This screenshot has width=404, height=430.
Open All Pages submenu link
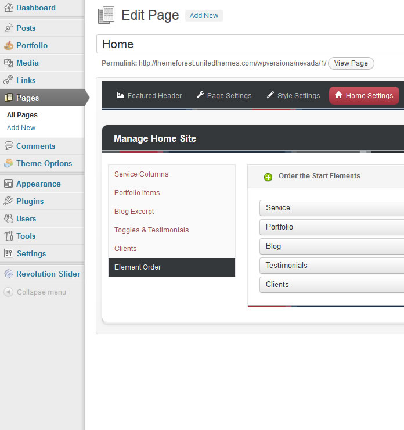22,115
